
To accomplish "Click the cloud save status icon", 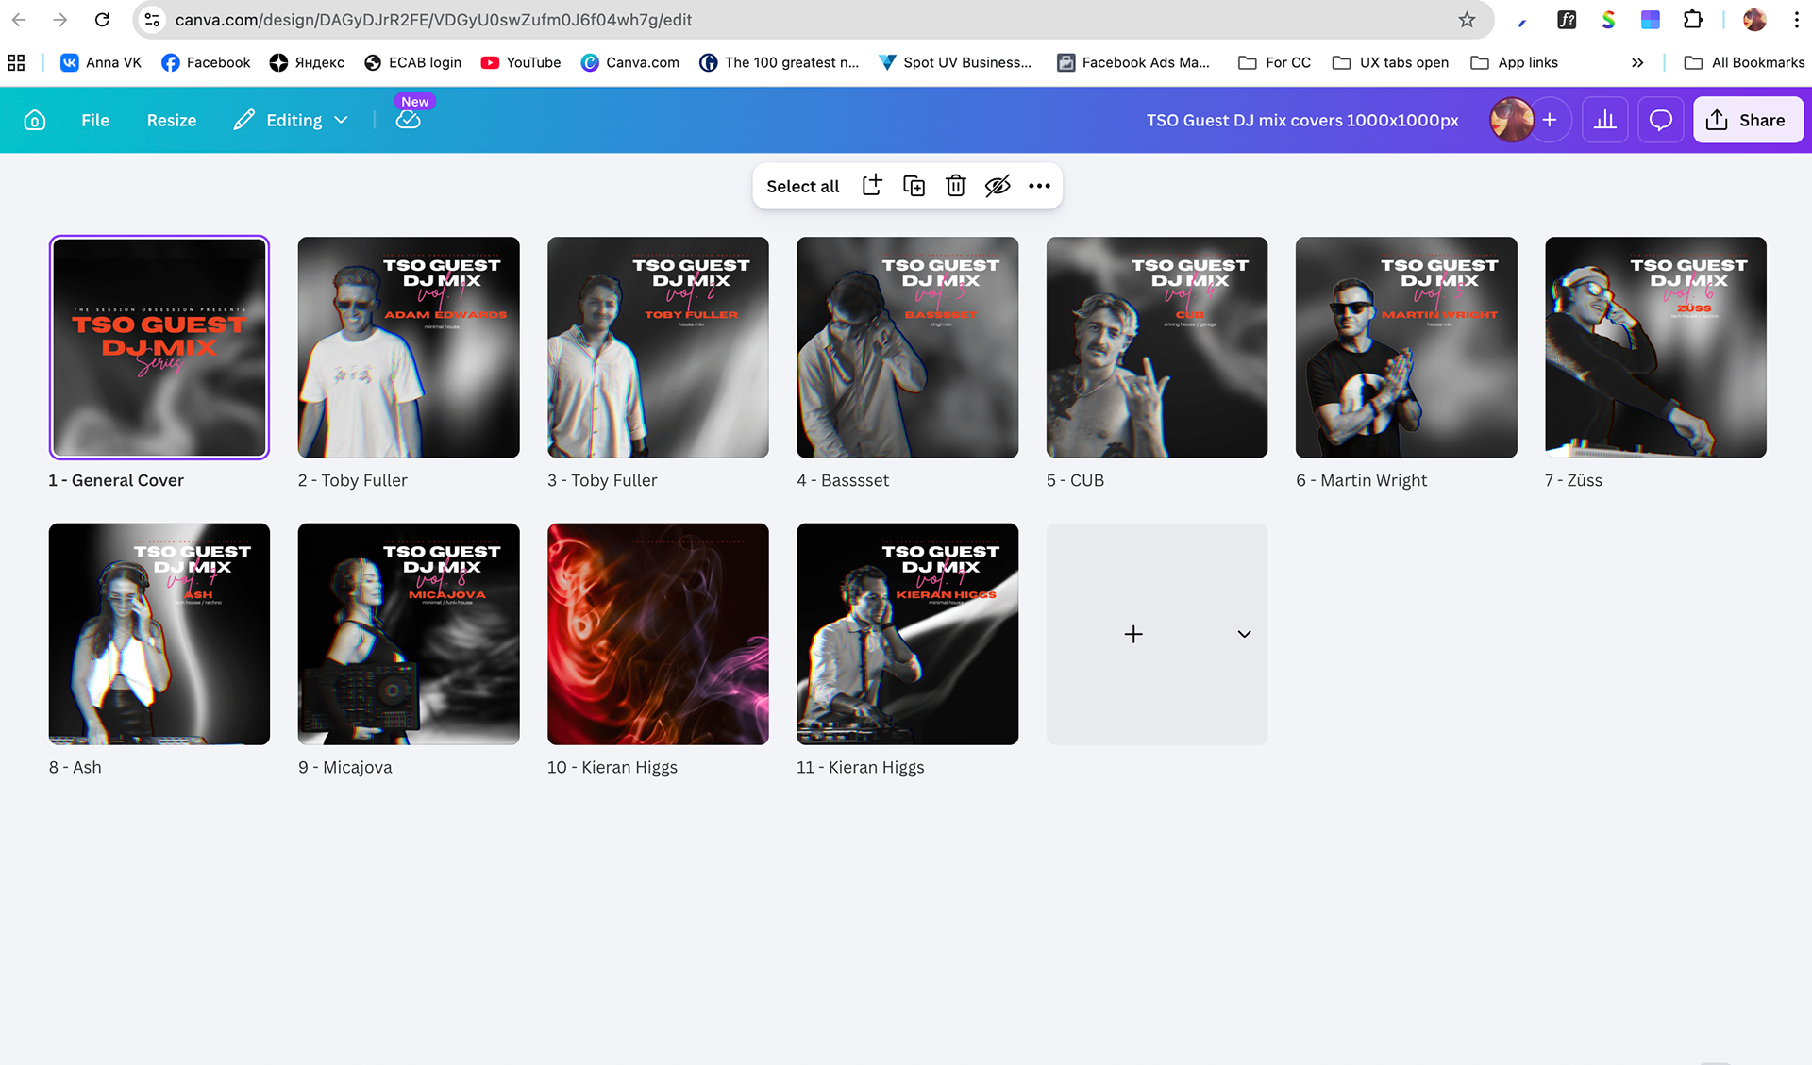I will click(x=408, y=120).
